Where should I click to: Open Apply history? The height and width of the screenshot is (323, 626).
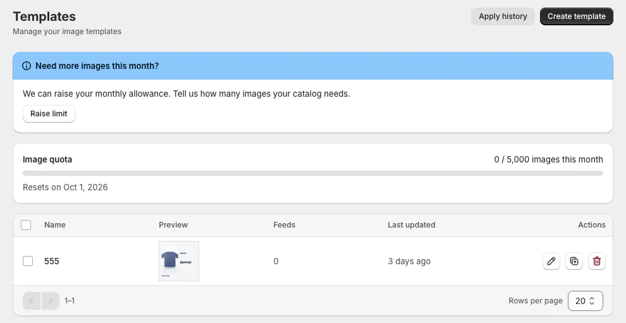click(x=503, y=16)
